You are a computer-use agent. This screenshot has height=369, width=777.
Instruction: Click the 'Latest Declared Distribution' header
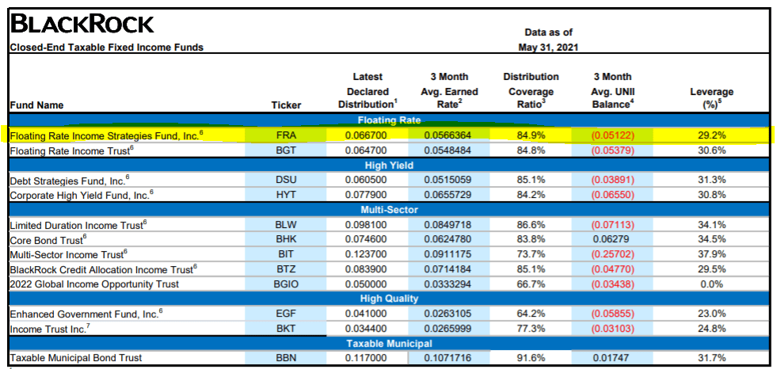[368, 90]
